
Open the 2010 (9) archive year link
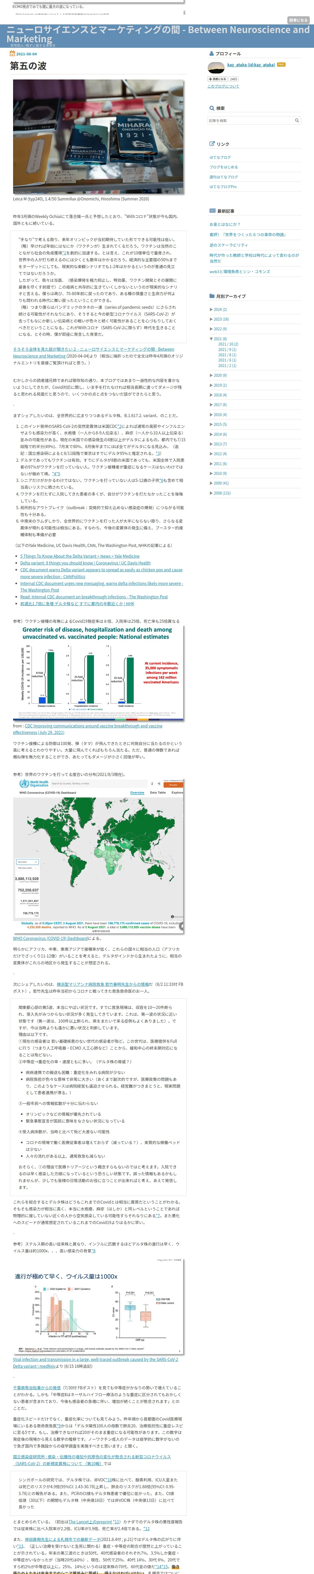pyautogui.click(x=220, y=473)
